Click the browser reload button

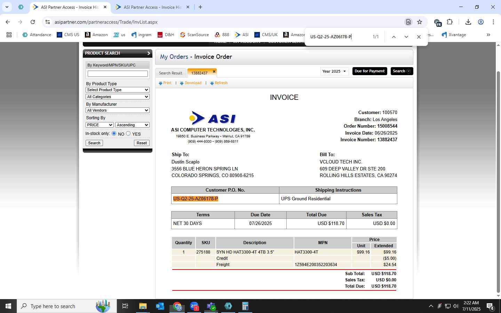pyautogui.click(x=33, y=22)
